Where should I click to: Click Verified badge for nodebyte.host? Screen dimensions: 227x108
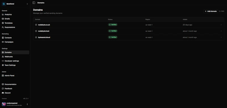tap(113, 31)
